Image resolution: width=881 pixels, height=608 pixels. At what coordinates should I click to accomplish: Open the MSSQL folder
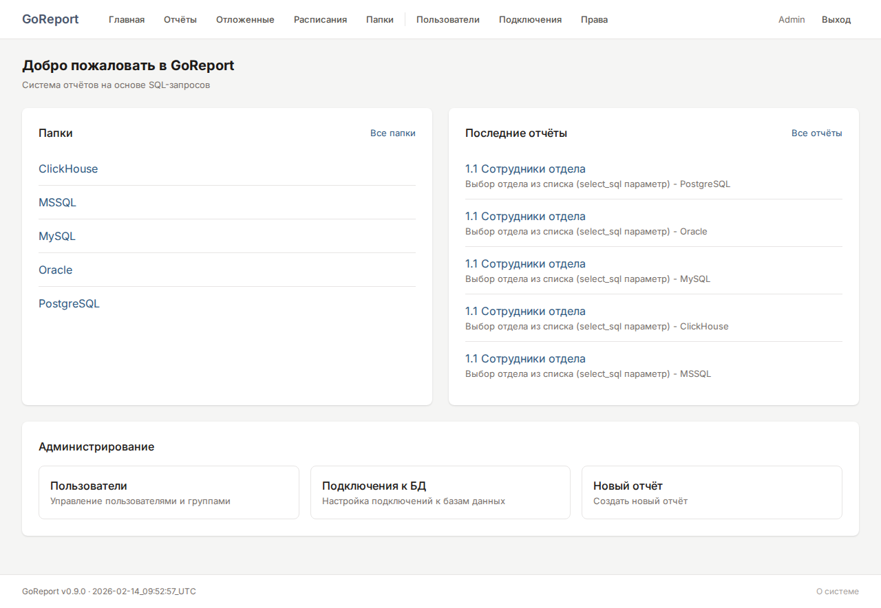pos(57,203)
